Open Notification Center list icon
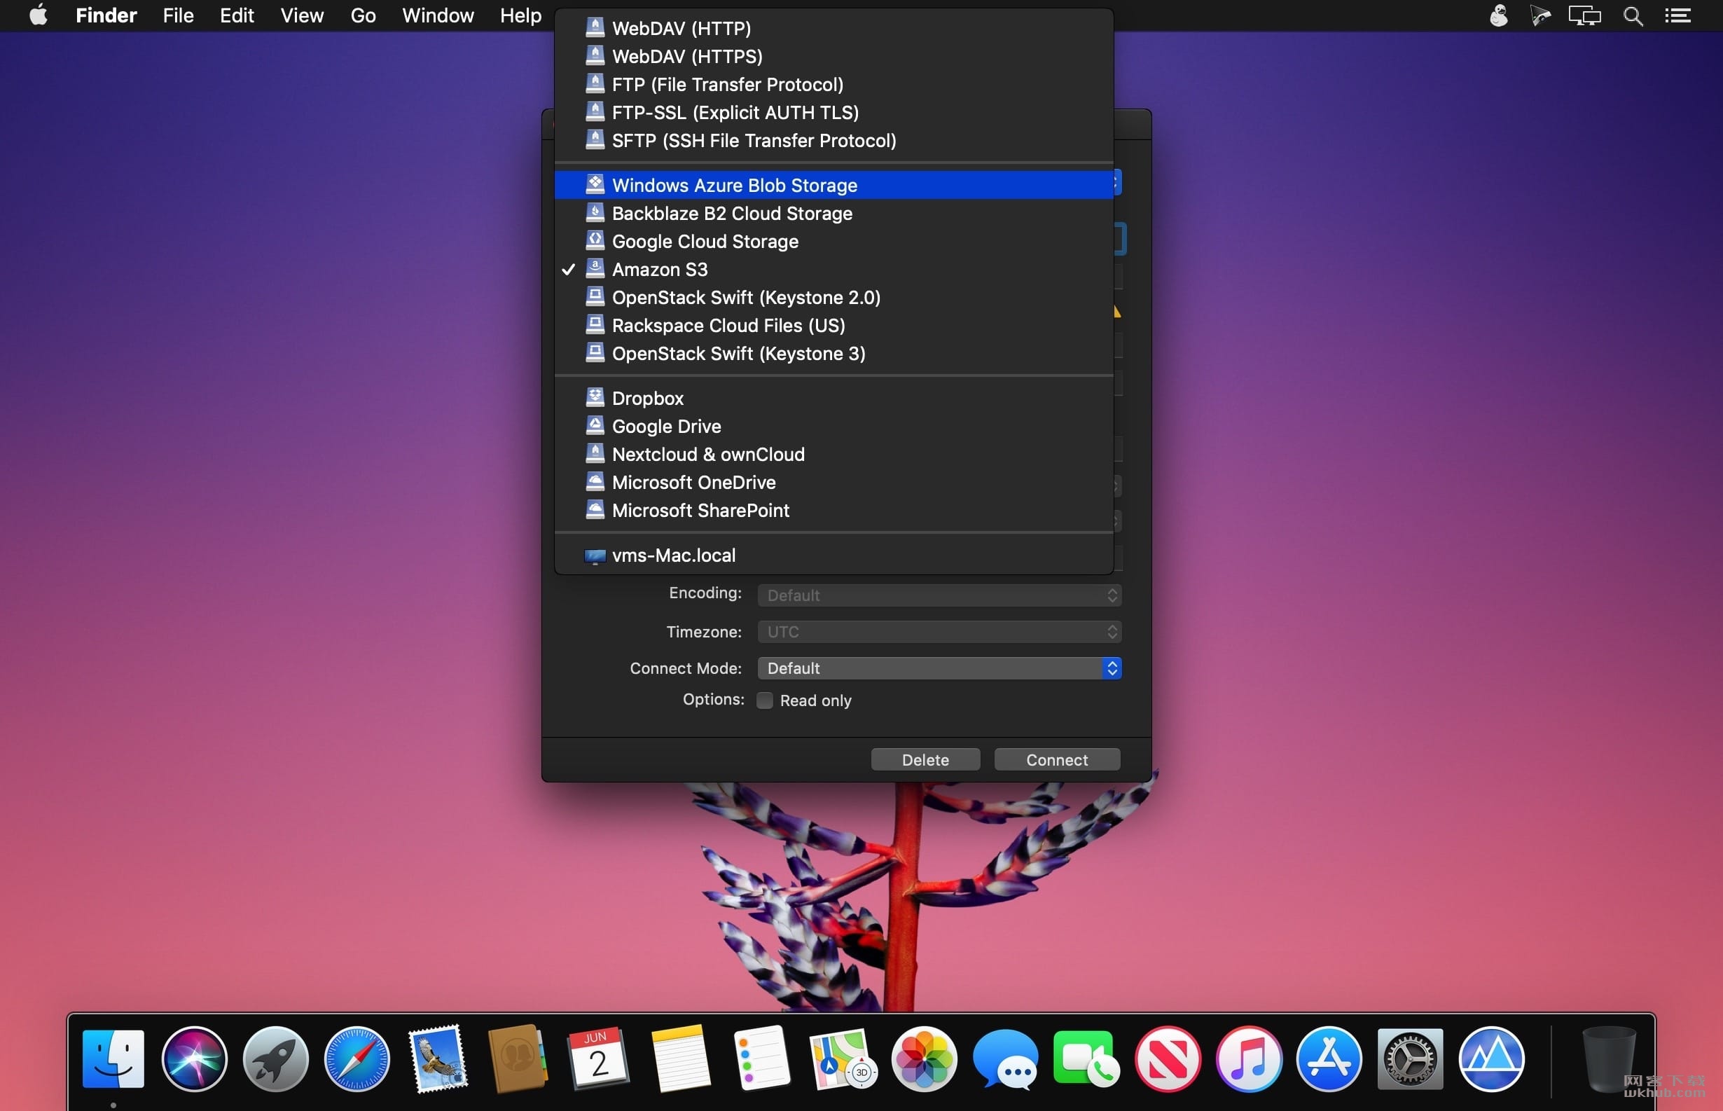1723x1111 pixels. (1677, 15)
